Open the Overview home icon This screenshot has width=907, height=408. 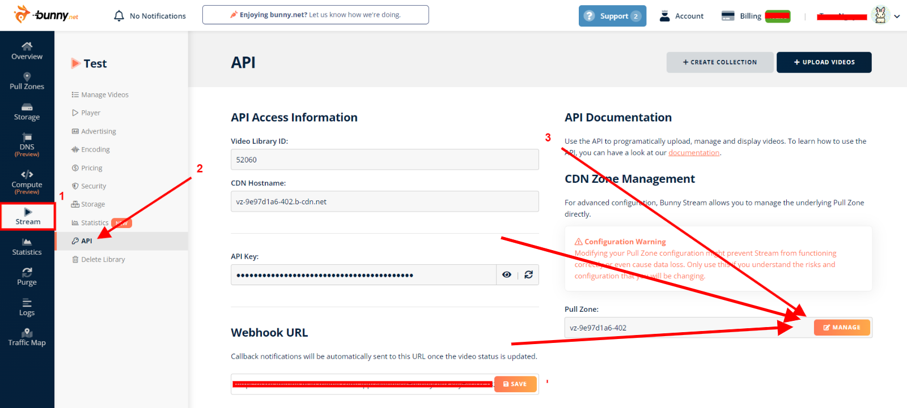[x=27, y=46]
